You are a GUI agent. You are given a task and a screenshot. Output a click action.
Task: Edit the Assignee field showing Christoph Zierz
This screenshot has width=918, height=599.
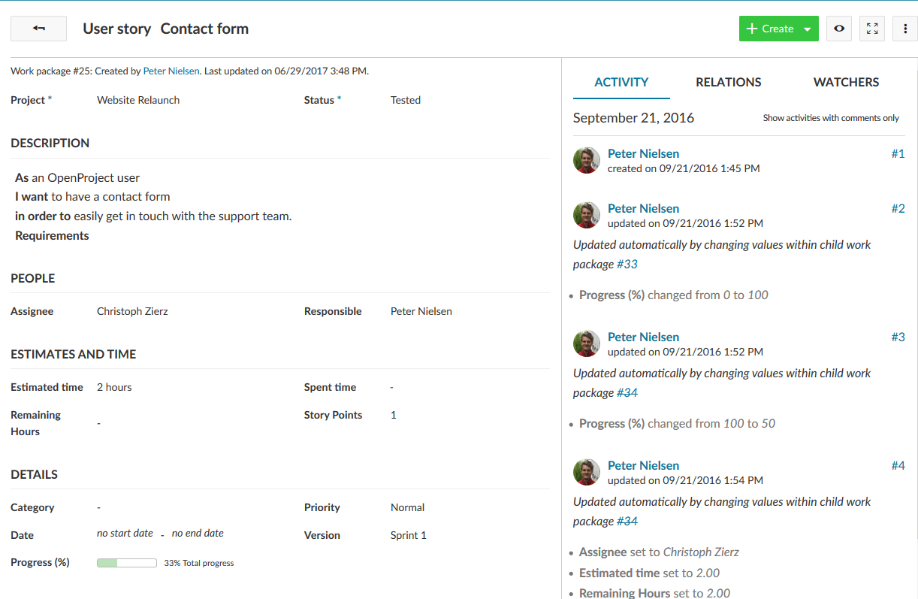[132, 310]
